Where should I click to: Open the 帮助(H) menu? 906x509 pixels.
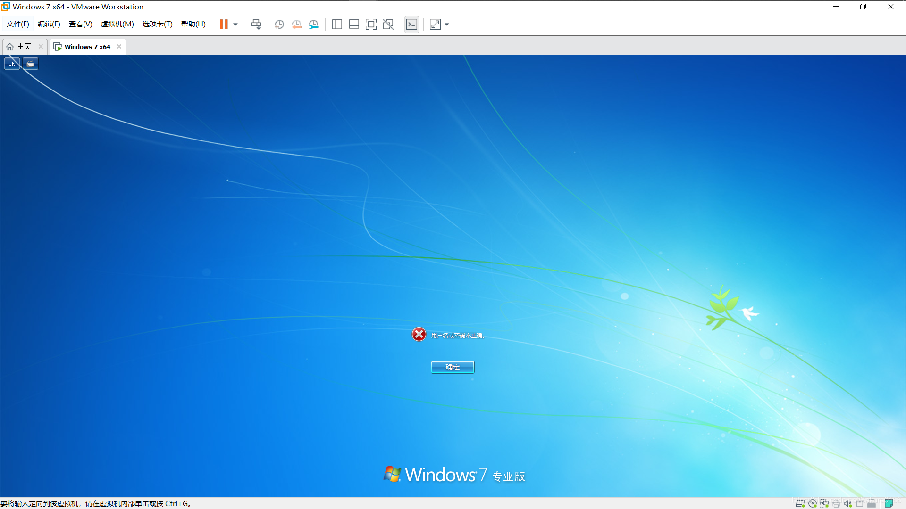tap(193, 24)
